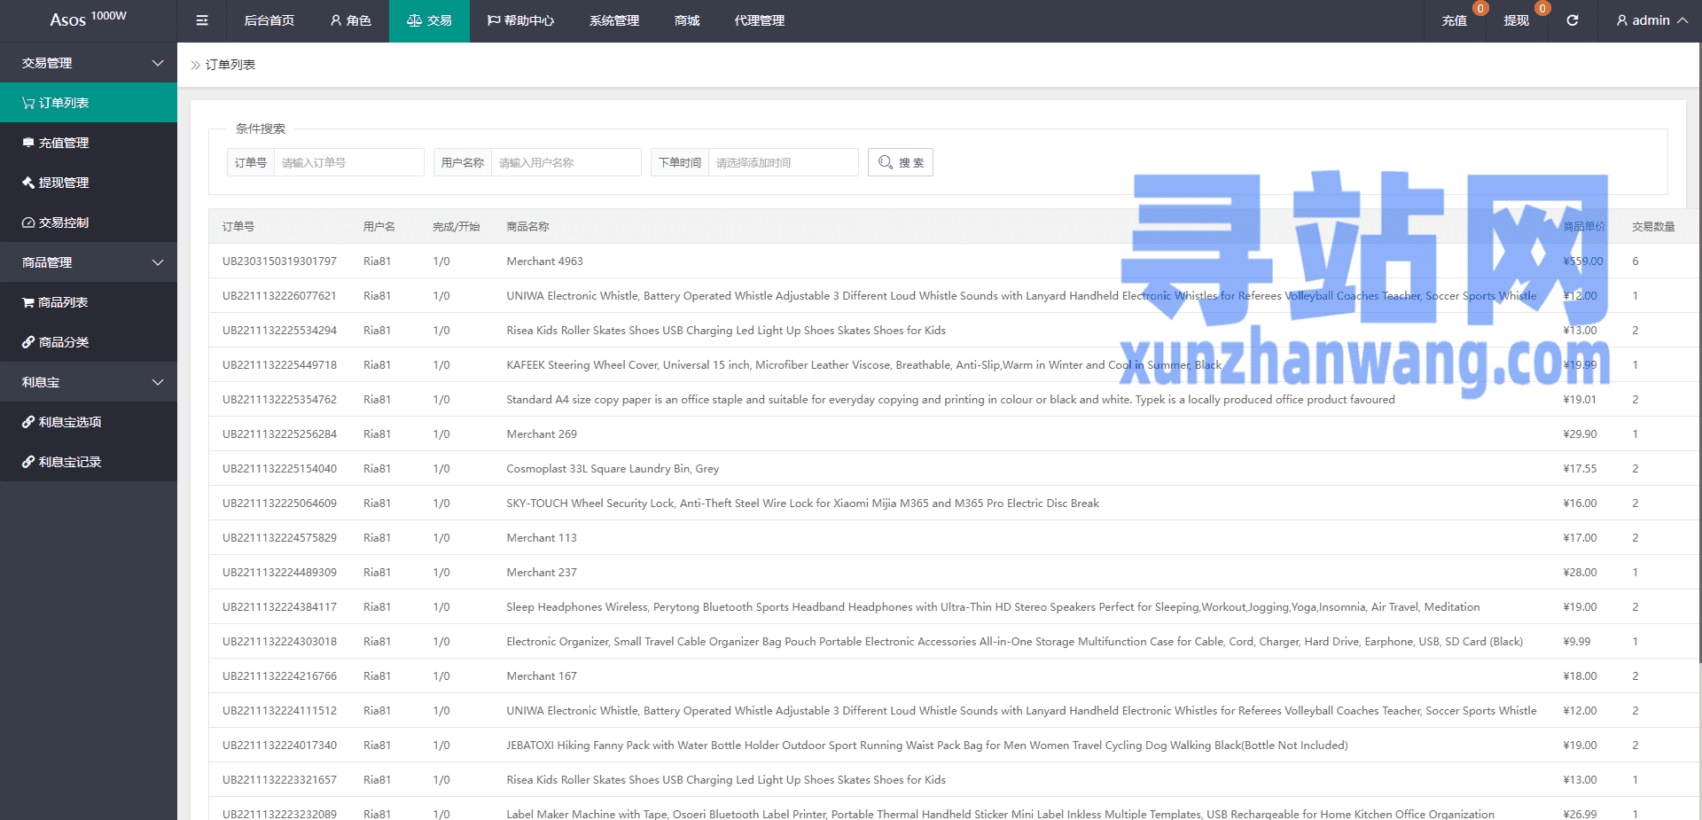Switch to the 系统管理 top tab
1702x820 pixels.
pyautogui.click(x=614, y=20)
